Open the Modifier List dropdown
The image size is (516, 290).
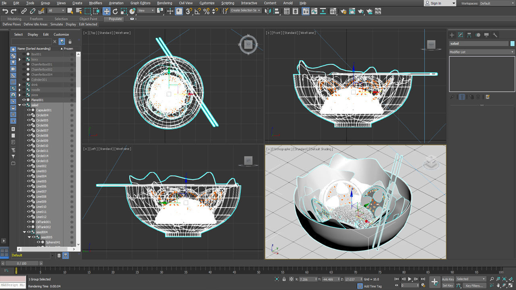click(482, 52)
